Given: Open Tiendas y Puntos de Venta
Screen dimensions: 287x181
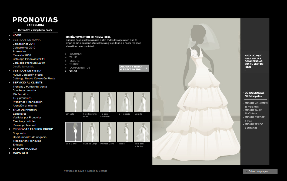Looking at the screenshot, I should [30, 87].
